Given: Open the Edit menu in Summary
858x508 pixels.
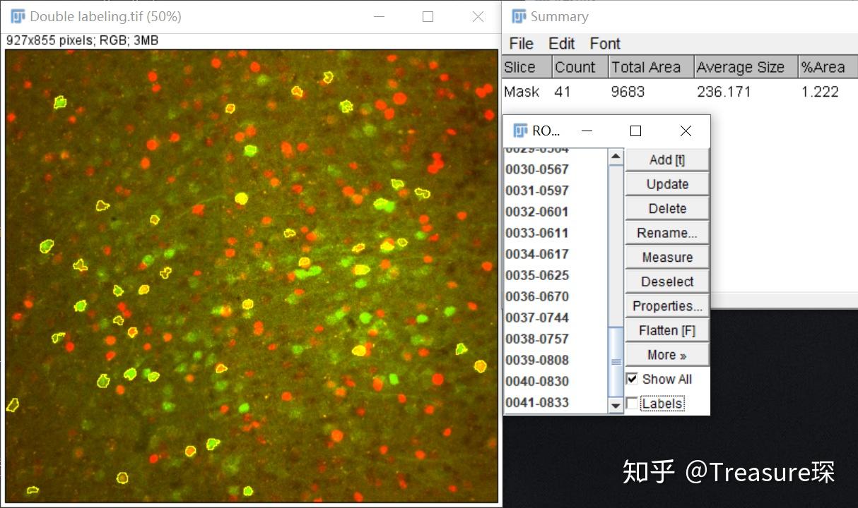Looking at the screenshot, I should tap(561, 43).
